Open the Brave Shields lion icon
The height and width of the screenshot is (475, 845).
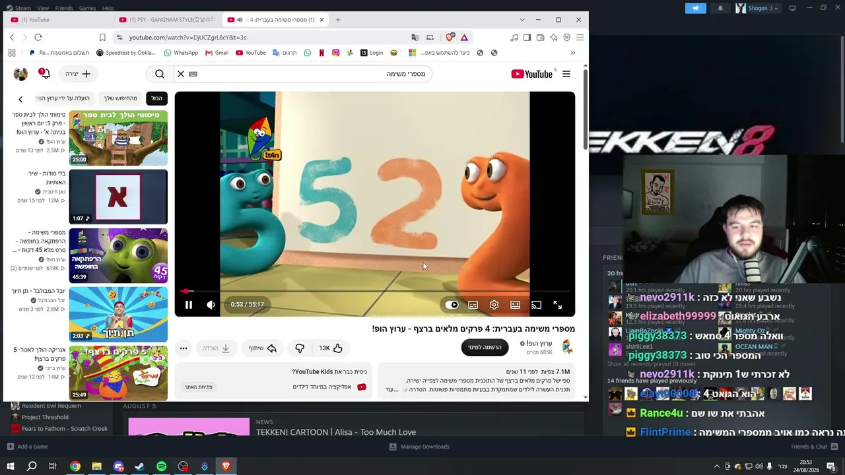450,38
